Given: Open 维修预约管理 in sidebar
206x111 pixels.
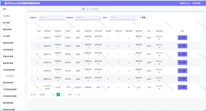Looking at the screenshot, I should pyautogui.click(x=8, y=63).
